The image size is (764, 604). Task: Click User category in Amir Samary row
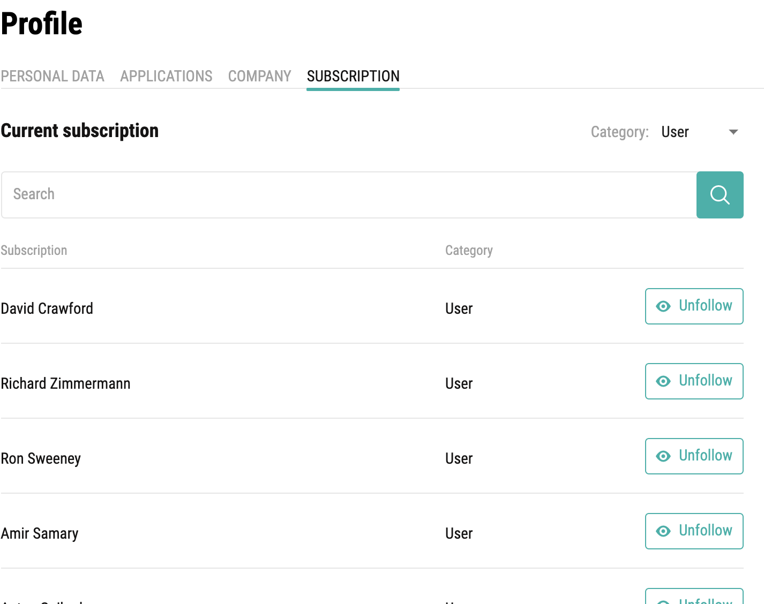point(459,534)
